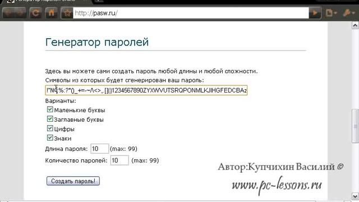Click the vertical scrollbar thumb
This screenshot has width=359, height=202.
(355, 126)
